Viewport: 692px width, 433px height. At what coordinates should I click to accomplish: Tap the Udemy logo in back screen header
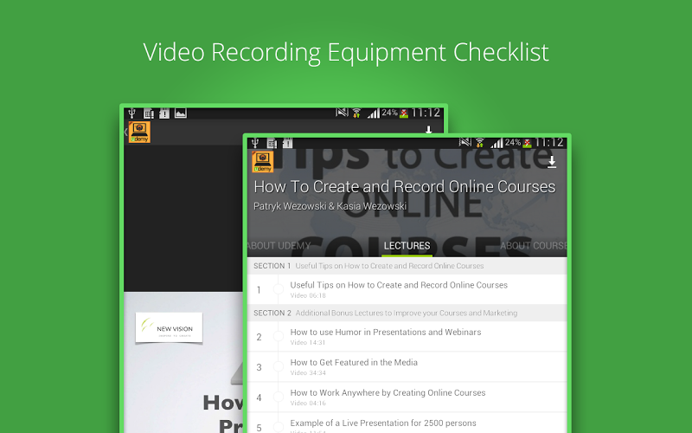pos(139,132)
